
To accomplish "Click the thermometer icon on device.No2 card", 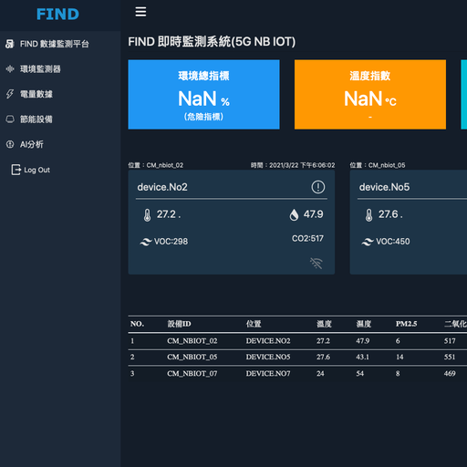I will 147,215.
